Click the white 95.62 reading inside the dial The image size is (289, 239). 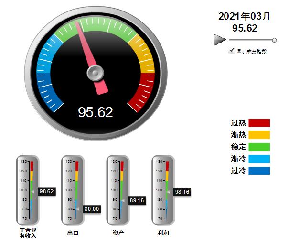[96, 112]
